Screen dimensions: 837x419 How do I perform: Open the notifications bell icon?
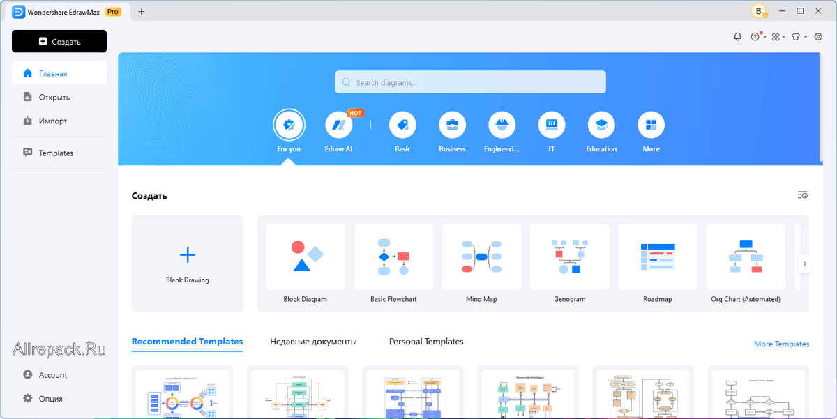pos(737,37)
